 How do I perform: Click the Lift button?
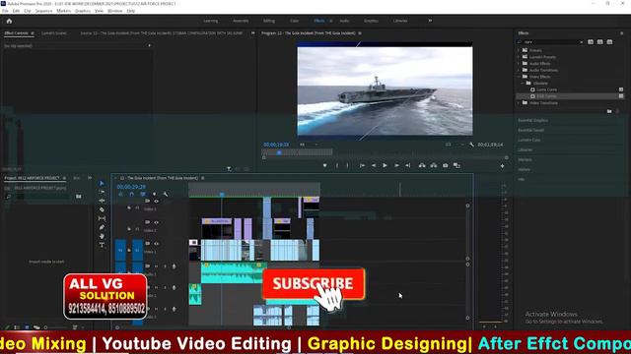[x=422, y=166]
